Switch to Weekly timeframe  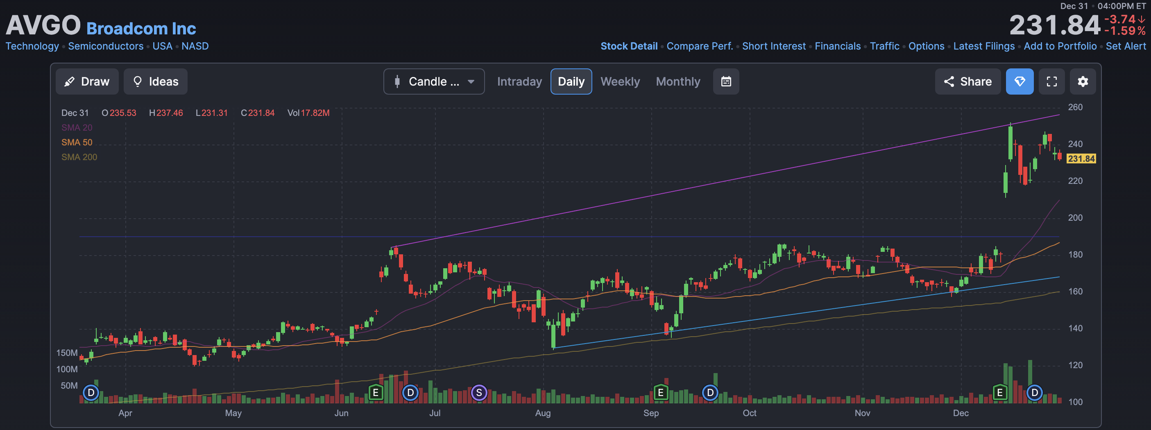(x=620, y=81)
